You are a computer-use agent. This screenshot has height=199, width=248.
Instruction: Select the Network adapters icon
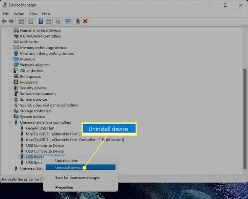point(16,65)
